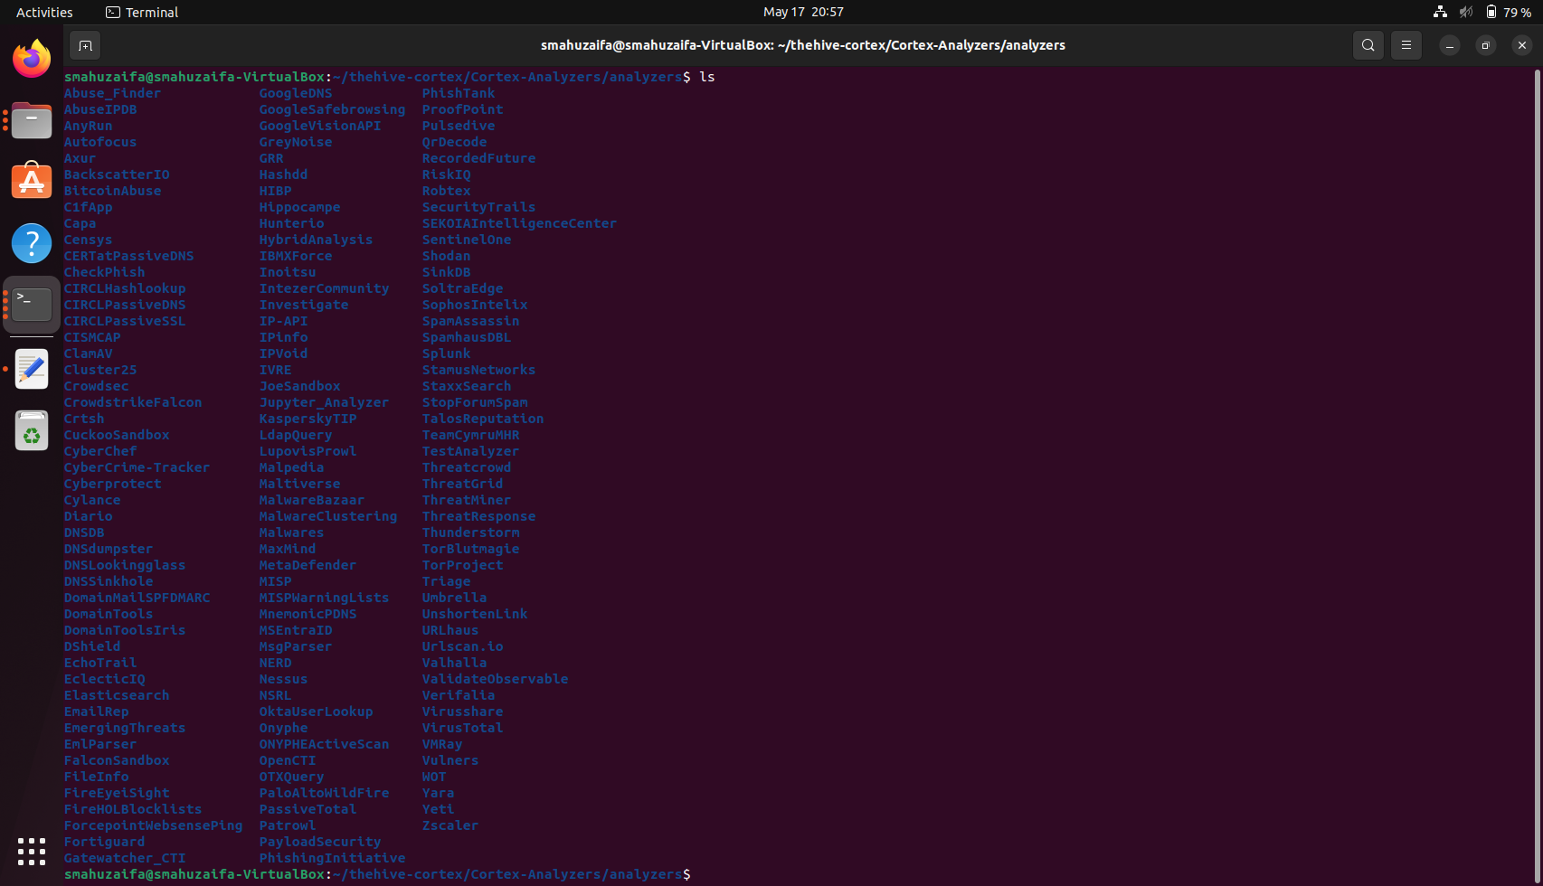Click the bottom shell prompt line
The width and height of the screenshot is (1543, 886).
pyautogui.click(x=377, y=874)
